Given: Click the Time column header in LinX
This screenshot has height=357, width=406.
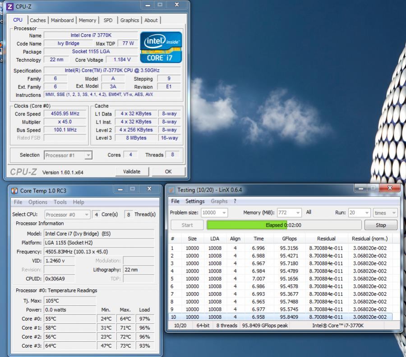Looking at the screenshot, I should click(x=258, y=238).
